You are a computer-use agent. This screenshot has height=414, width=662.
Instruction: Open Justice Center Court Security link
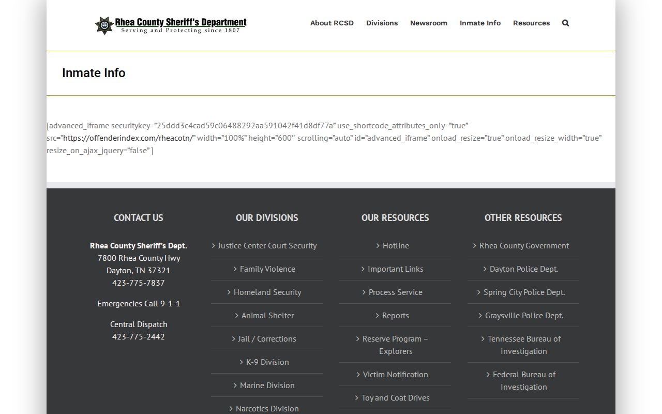tap(267, 246)
